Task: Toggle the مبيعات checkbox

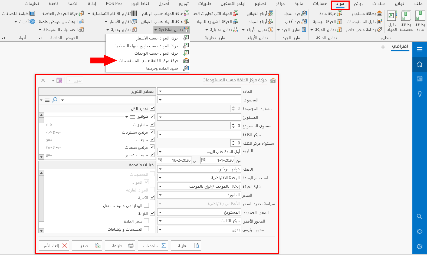Action: [x=152, y=139]
